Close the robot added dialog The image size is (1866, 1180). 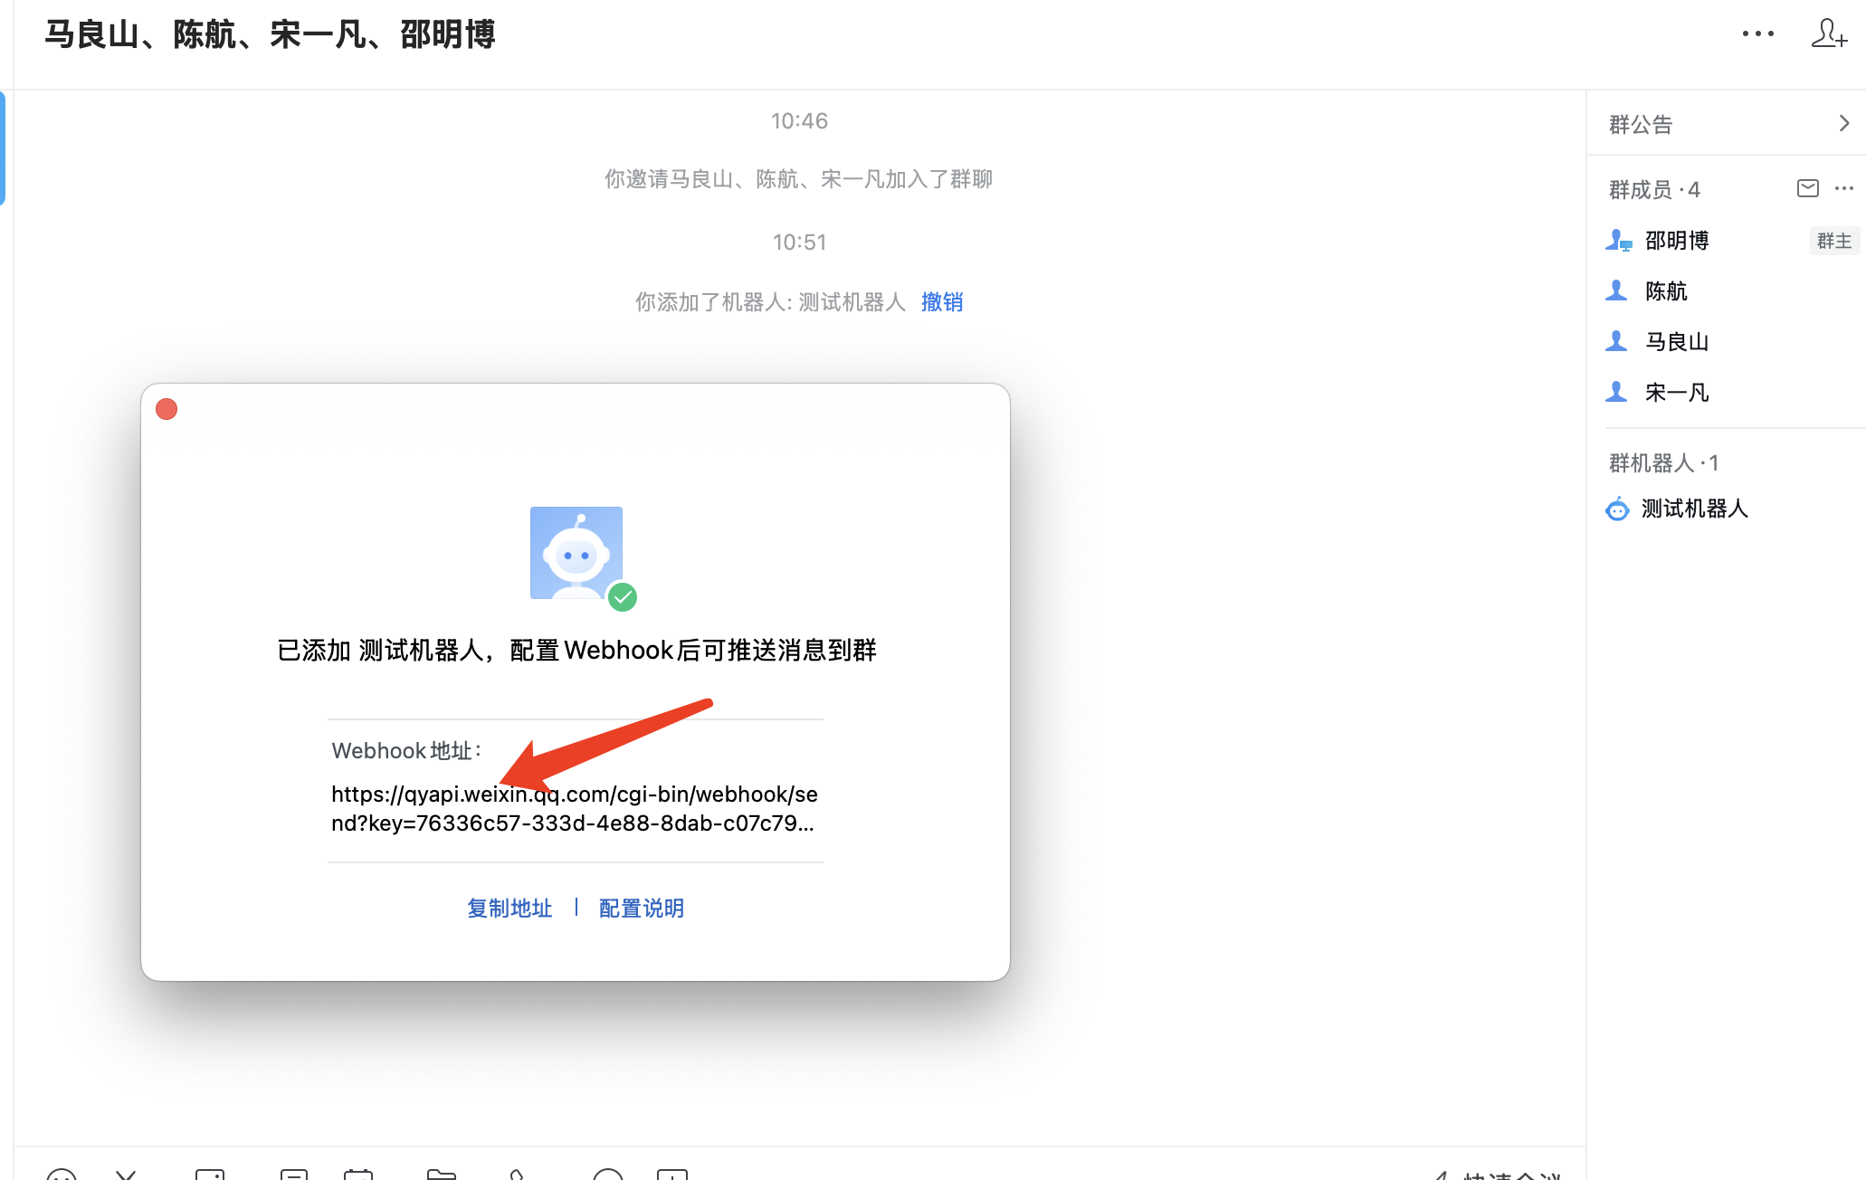point(167,409)
